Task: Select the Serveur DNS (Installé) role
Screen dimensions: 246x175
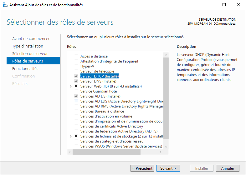Action: click(x=98, y=81)
